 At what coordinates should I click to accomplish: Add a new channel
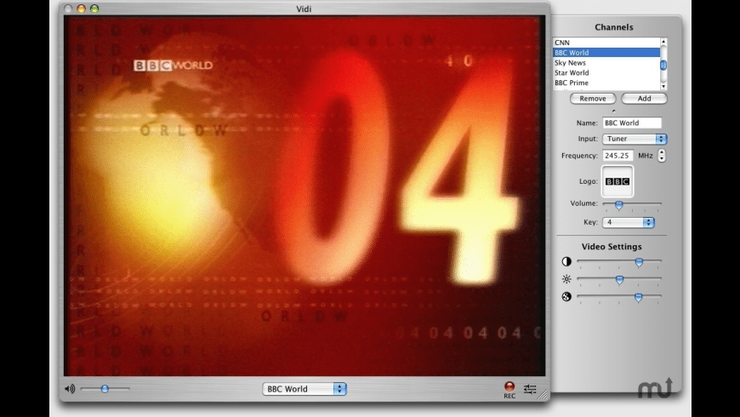pyautogui.click(x=644, y=98)
